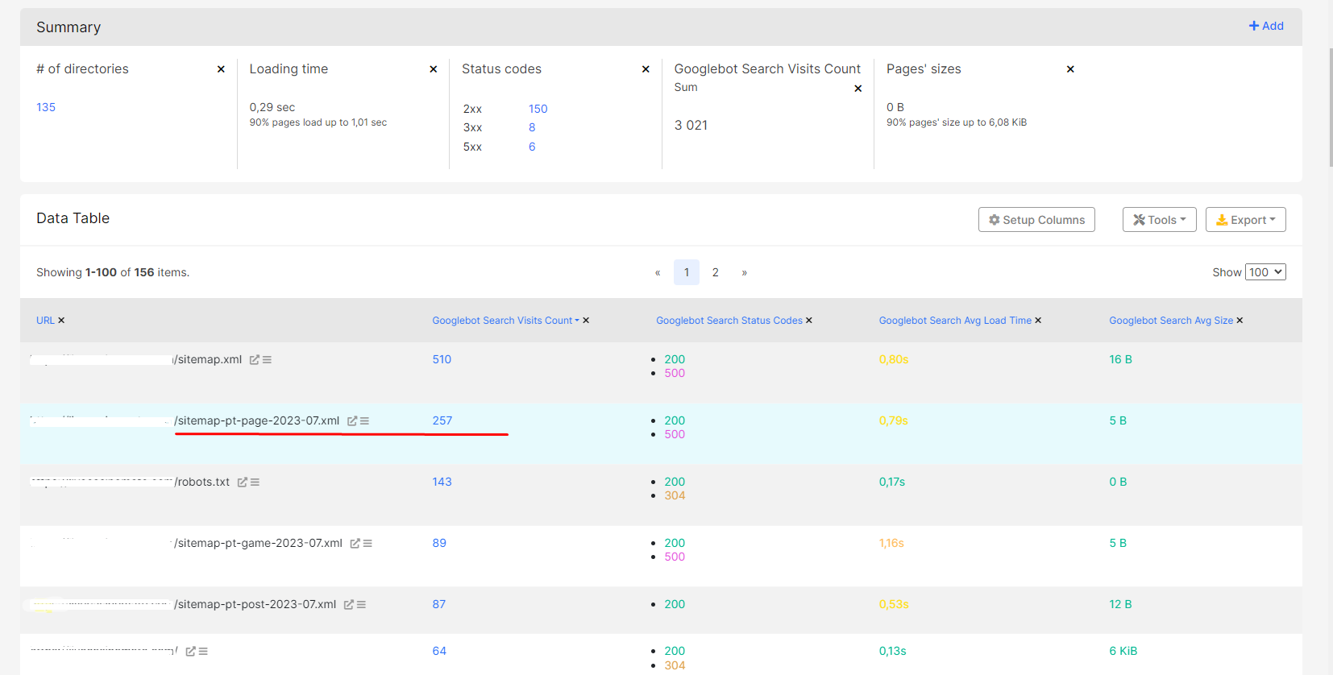Expand the Tools dropdown
The width and height of the screenshot is (1333, 675).
[x=1159, y=220]
